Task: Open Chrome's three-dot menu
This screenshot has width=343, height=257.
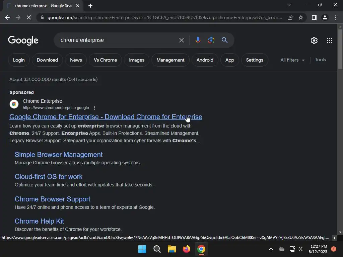Action: pyautogui.click(x=336, y=17)
